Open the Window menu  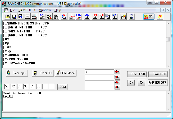[x=45, y=10]
